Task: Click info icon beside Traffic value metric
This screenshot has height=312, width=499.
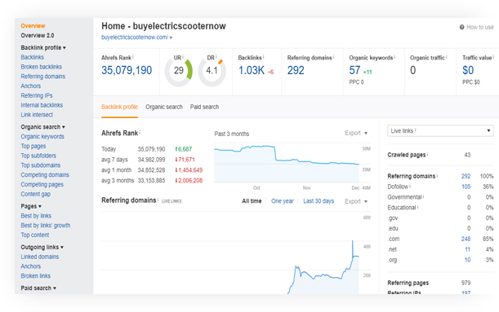Action: [493, 57]
